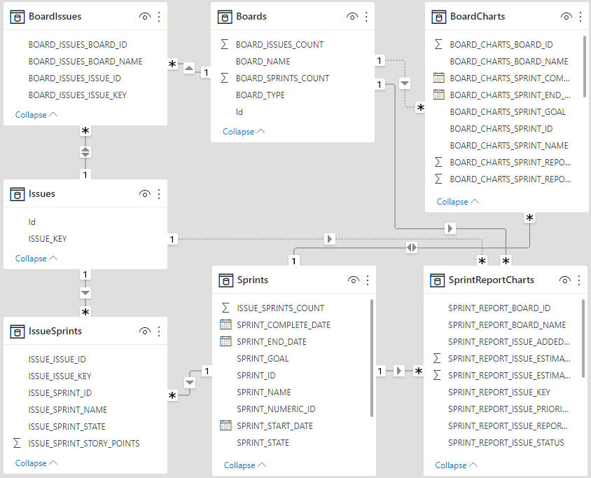Open the SprintReportCharts more options menu

point(579,280)
